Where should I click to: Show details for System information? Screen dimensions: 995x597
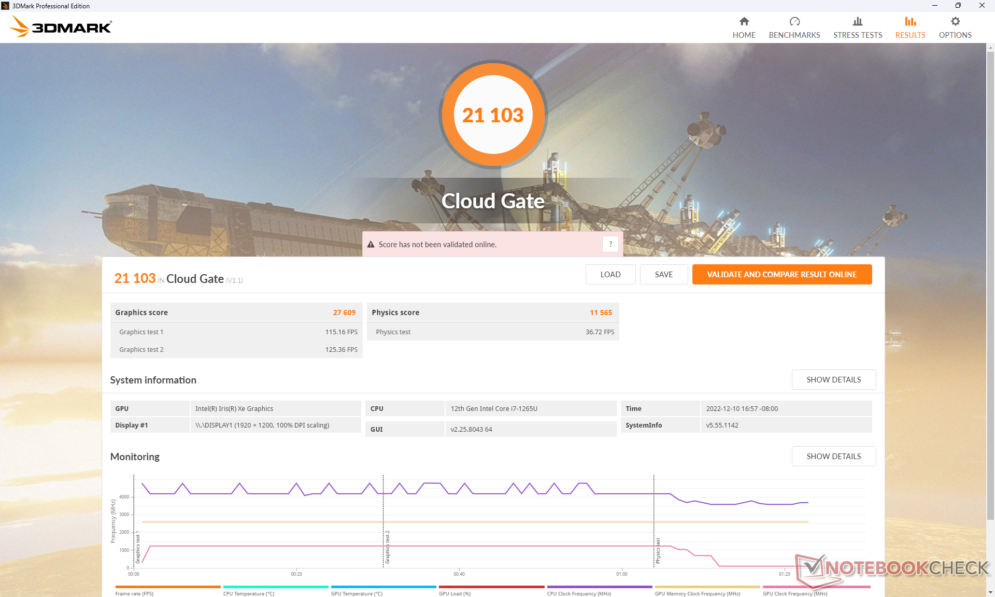[x=833, y=379]
